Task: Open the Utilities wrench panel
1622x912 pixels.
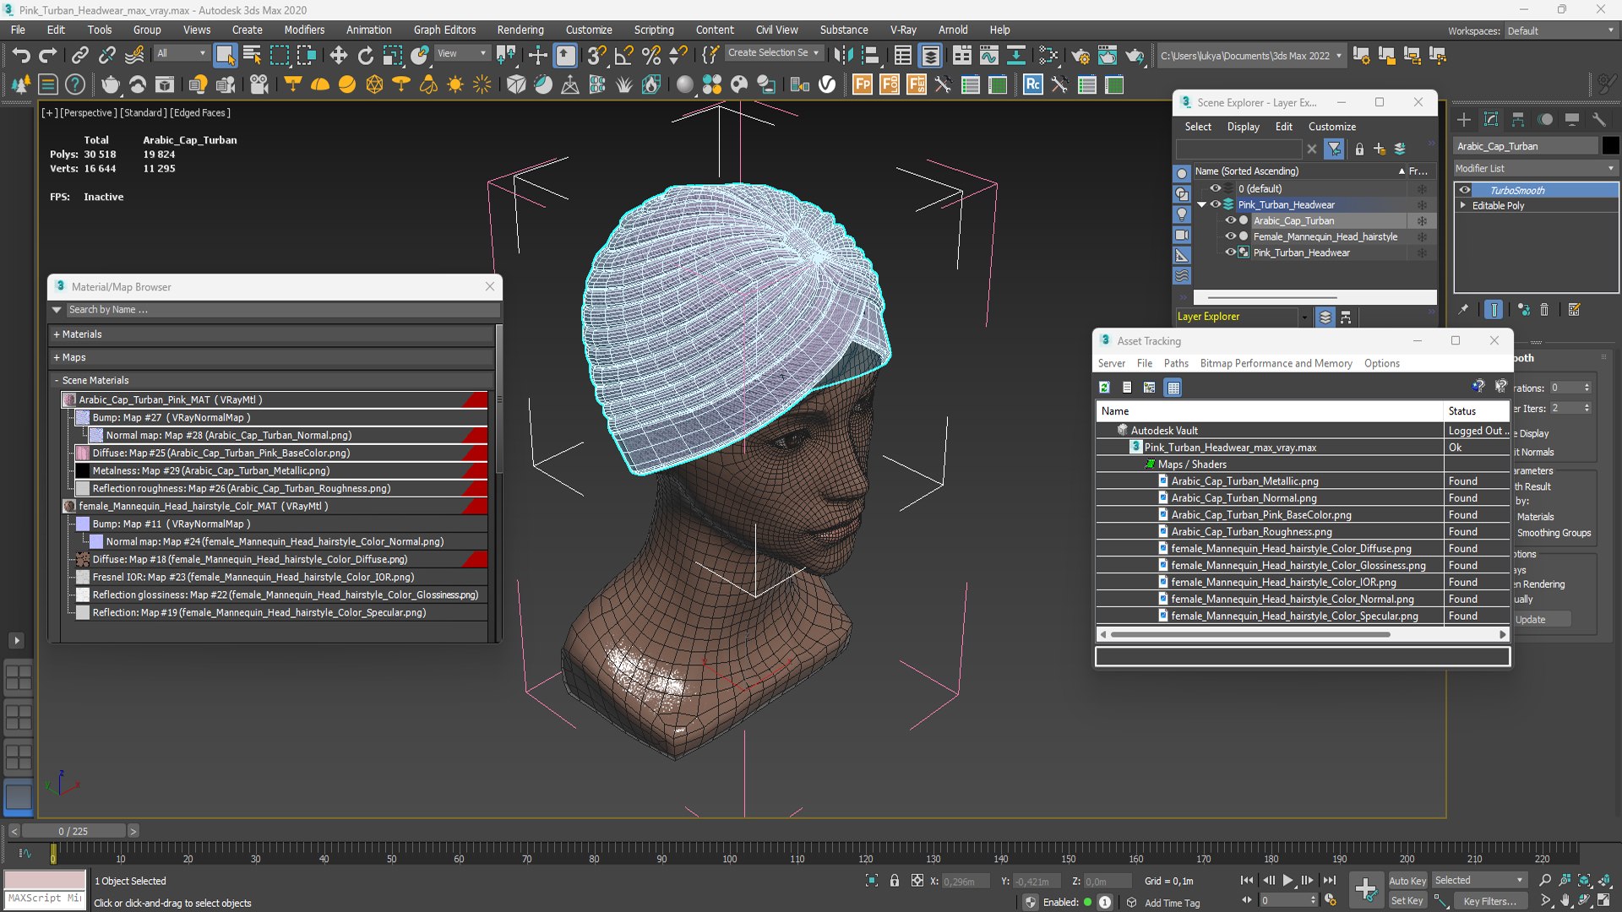Action: 1598,119
